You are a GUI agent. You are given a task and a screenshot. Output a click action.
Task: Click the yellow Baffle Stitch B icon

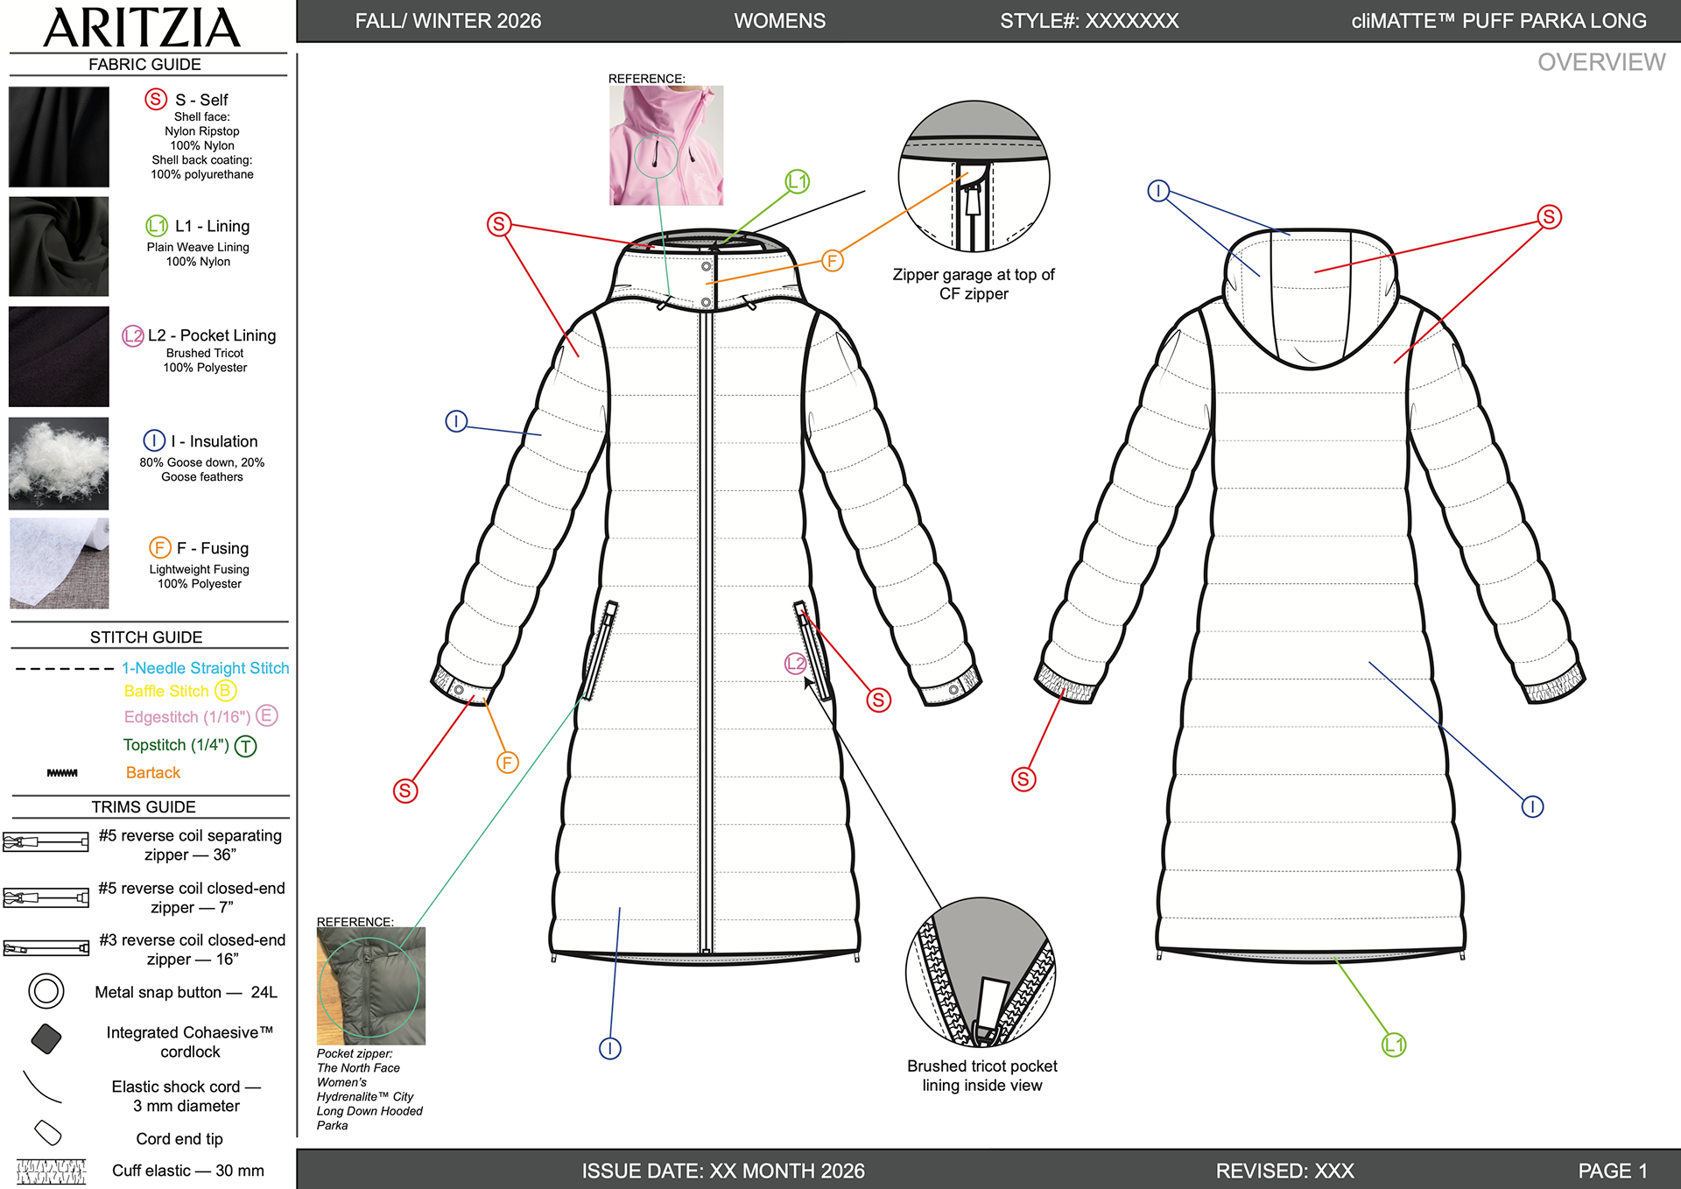(x=225, y=691)
